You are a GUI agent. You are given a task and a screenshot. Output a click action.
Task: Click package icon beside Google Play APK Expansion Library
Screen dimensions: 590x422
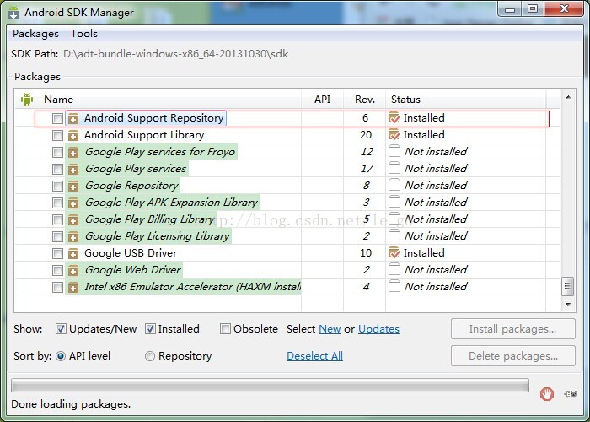tap(73, 203)
